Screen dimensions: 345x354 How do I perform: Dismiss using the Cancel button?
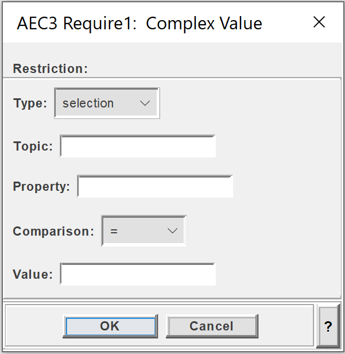click(x=212, y=326)
